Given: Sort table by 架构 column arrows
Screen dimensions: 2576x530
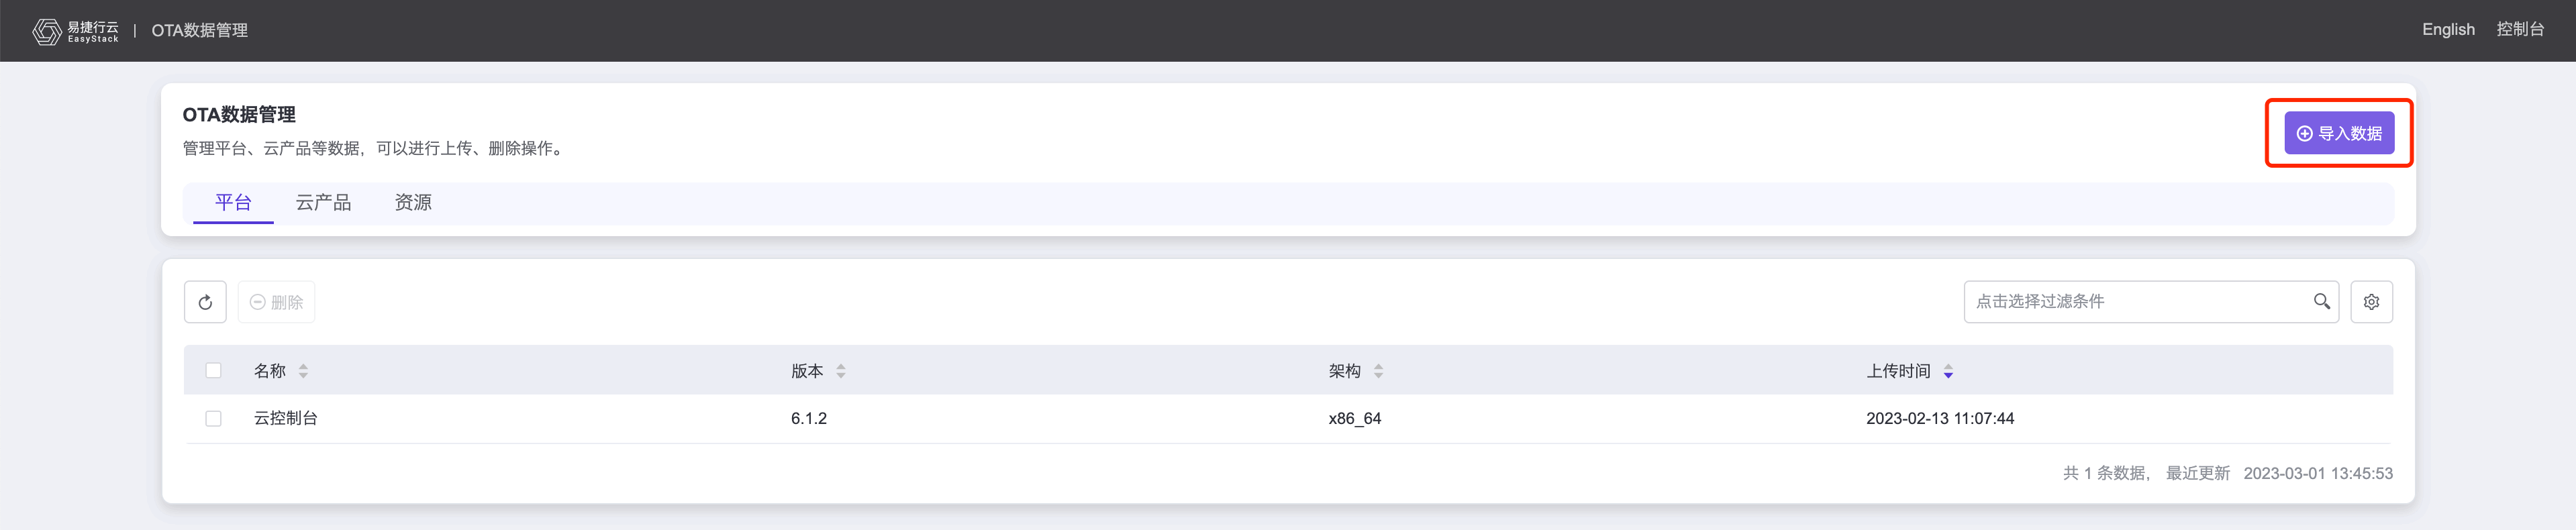Looking at the screenshot, I should tap(1378, 371).
